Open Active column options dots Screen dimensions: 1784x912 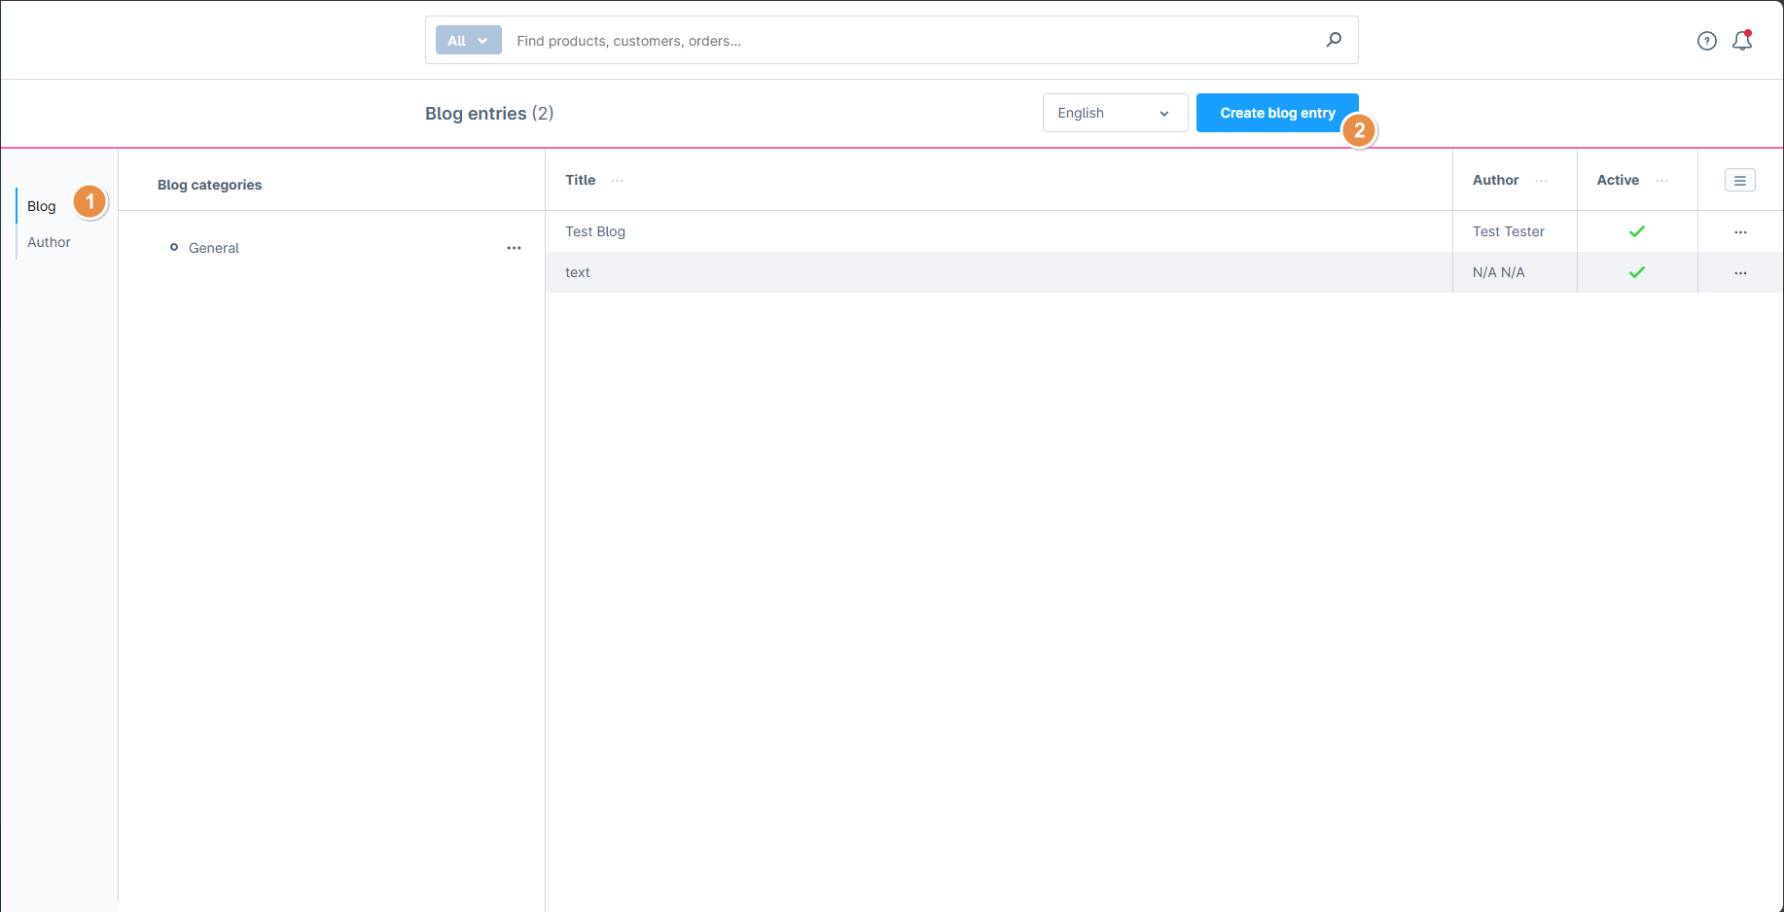[1661, 181]
